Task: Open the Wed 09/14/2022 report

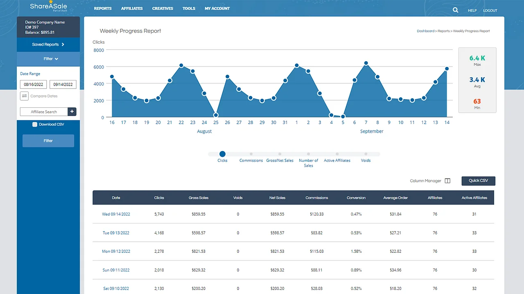Action: (116, 214)
